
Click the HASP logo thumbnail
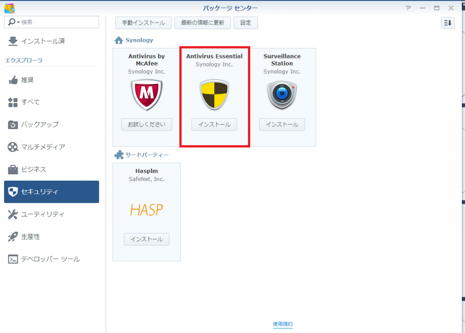click(147, 210)
